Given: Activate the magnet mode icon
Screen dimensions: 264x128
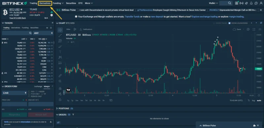Looking at the screenshot, I should click(60, 88).
